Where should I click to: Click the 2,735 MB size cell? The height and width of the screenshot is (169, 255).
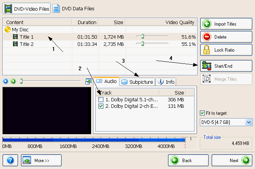coord(114,44)
